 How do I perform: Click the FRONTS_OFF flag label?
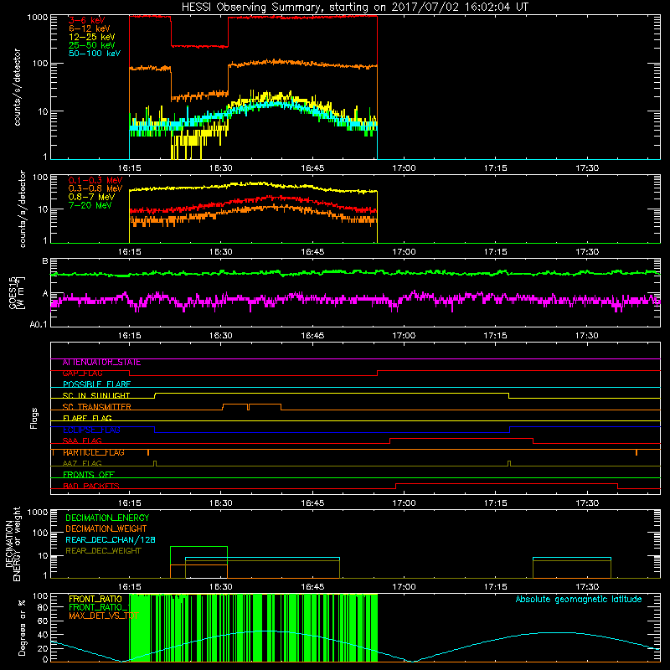coord(89,475)
